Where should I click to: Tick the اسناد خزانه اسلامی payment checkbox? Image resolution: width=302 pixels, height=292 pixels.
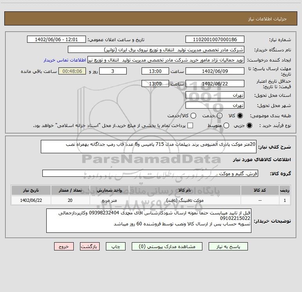coord(190,125)
